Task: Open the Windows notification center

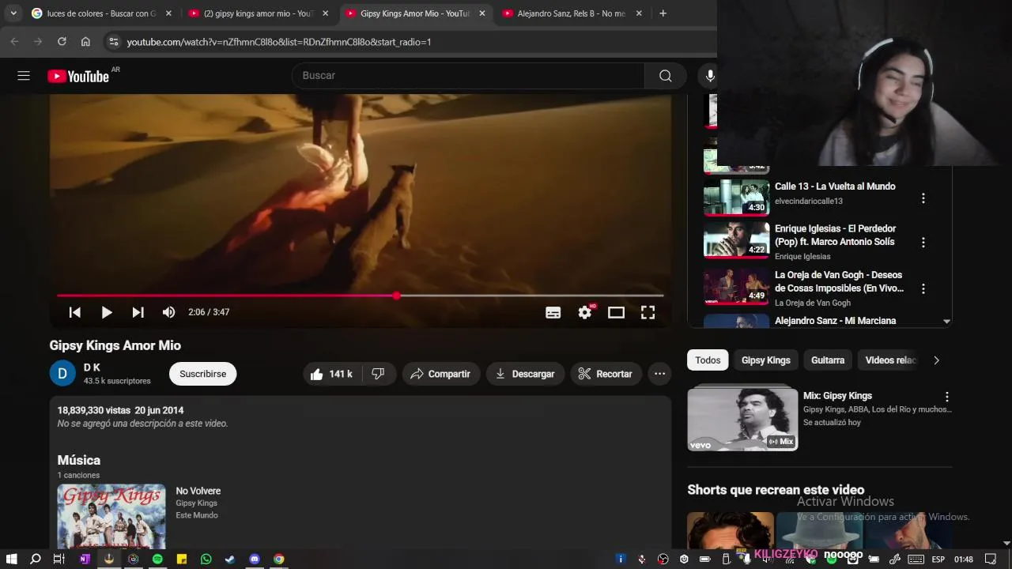Action: coord(991,559)
